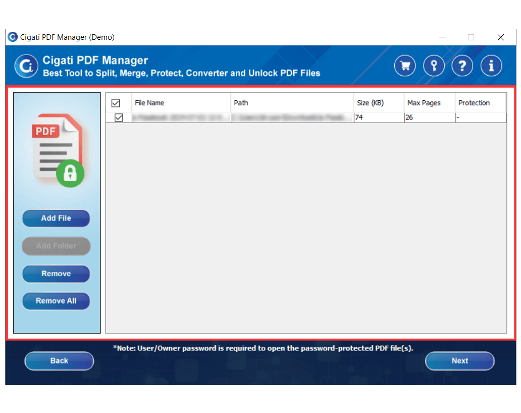Screen dimensions: 521x413
Task: Click the Add File button
Action: click(56, 218)
